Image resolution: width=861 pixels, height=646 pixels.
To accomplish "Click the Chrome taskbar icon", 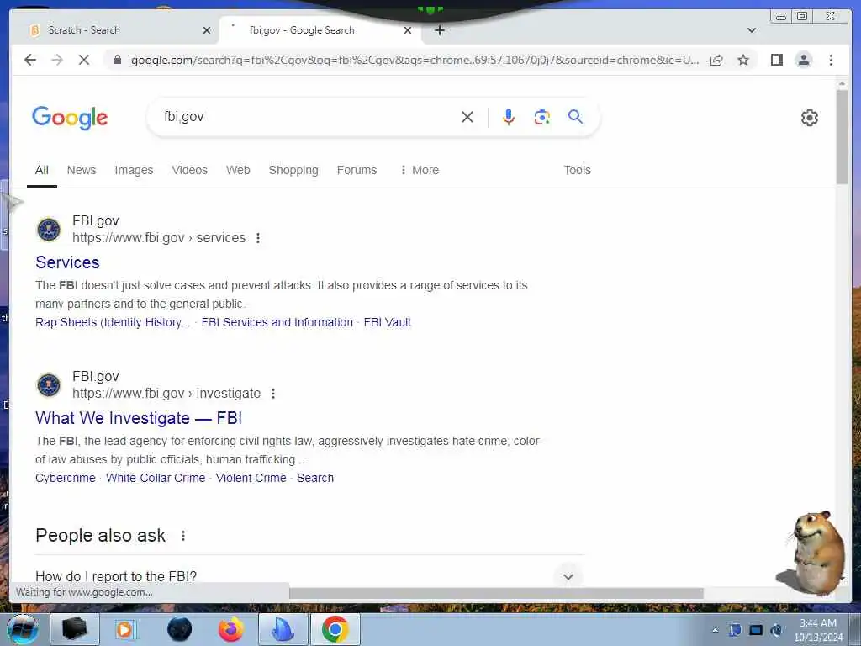I will coord(335,629).
